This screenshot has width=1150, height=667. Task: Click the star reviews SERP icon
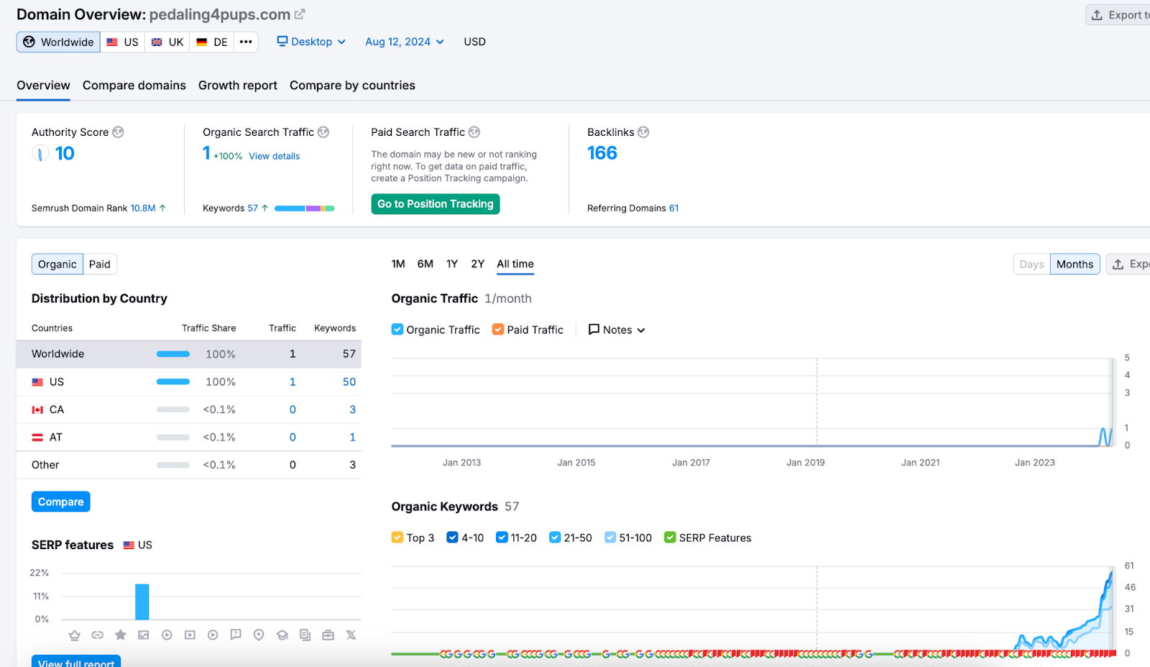[x=121, y=635]
